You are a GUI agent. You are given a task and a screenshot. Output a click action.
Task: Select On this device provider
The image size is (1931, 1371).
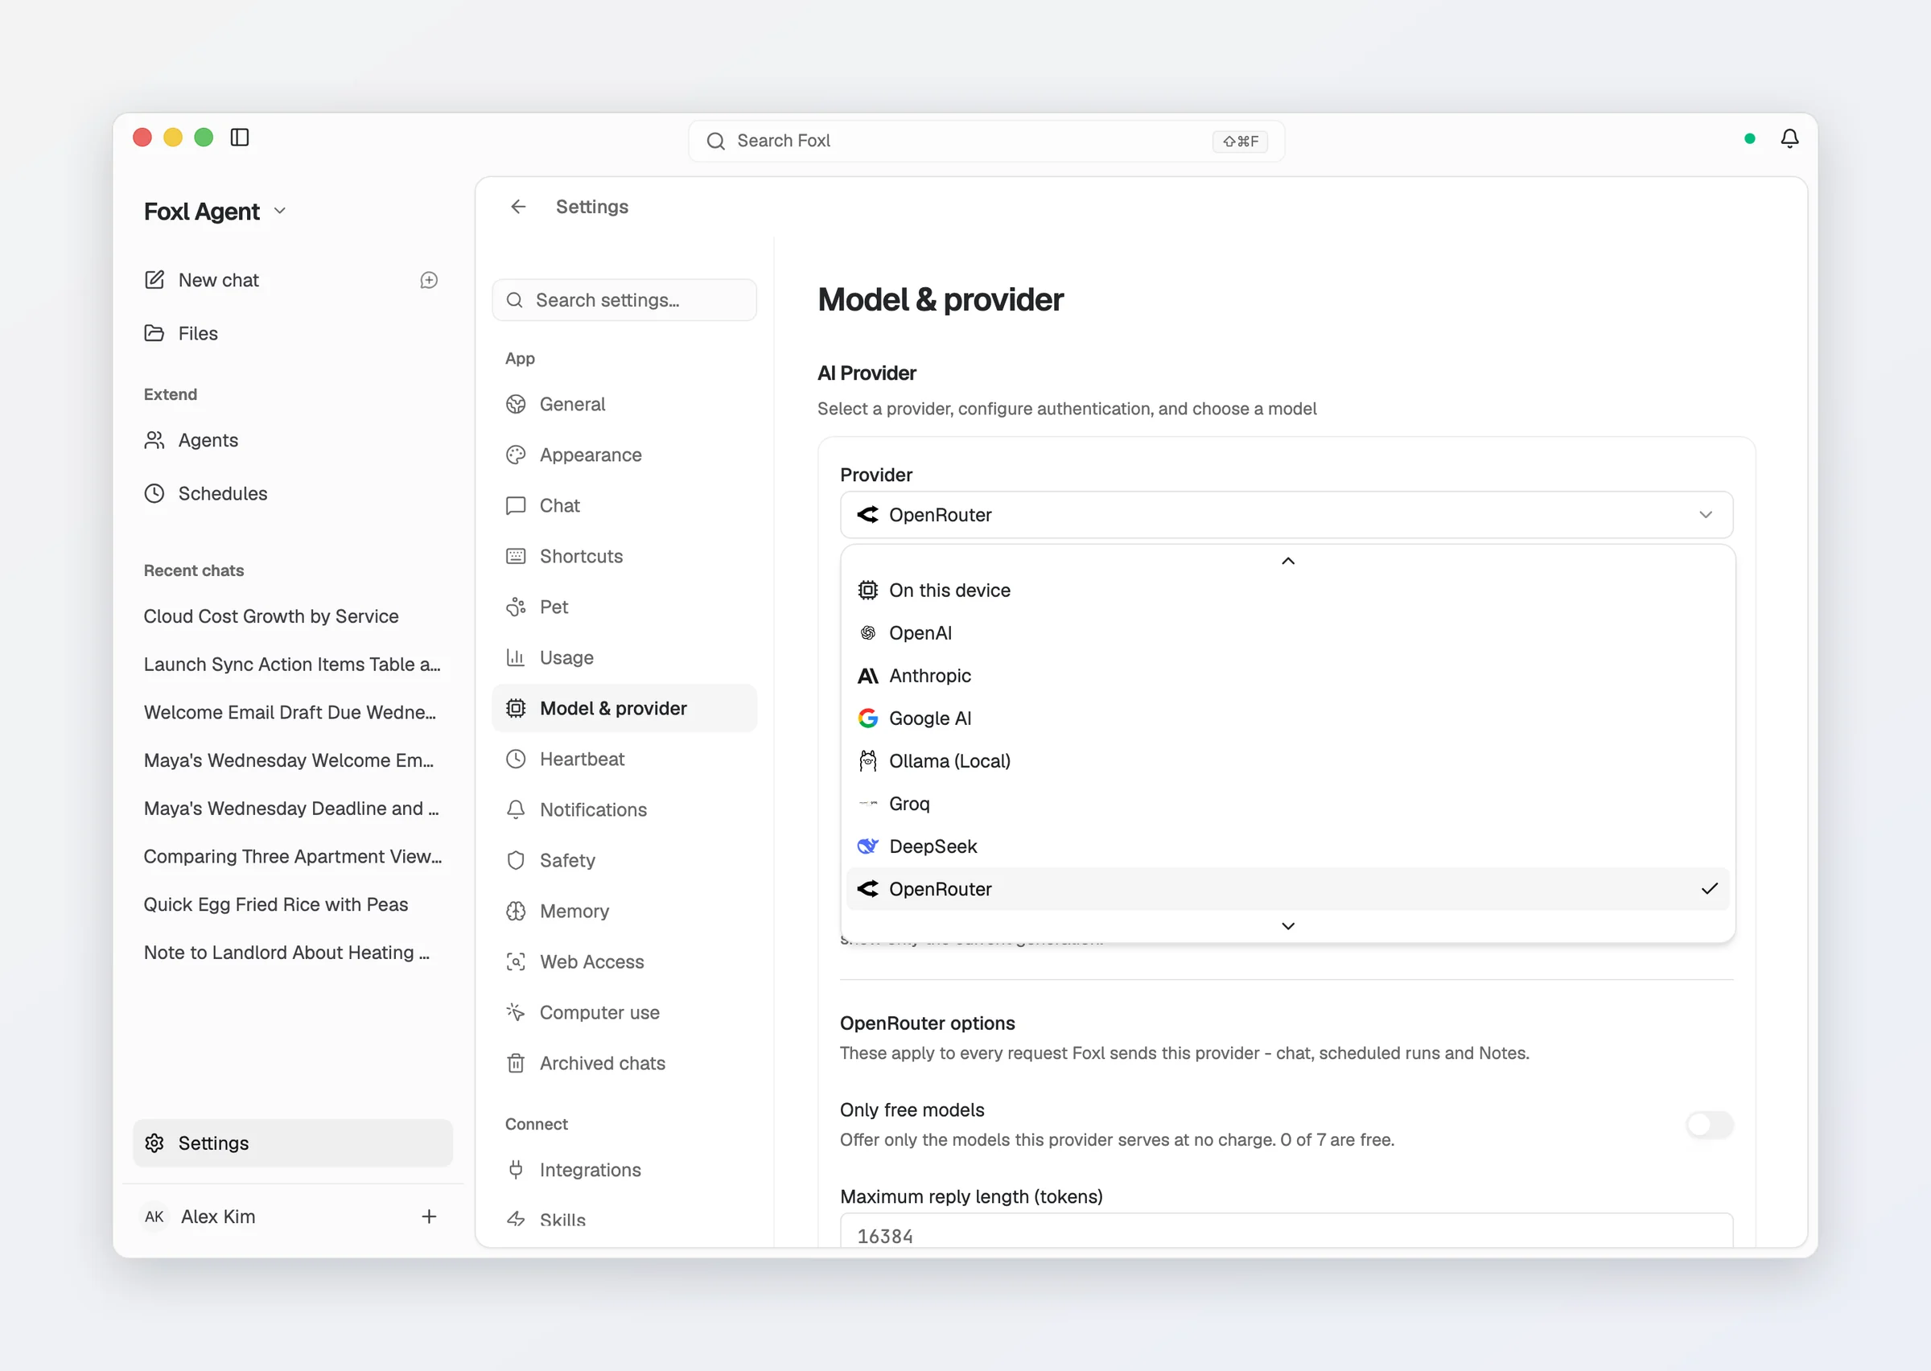[x=1287, y=590]
